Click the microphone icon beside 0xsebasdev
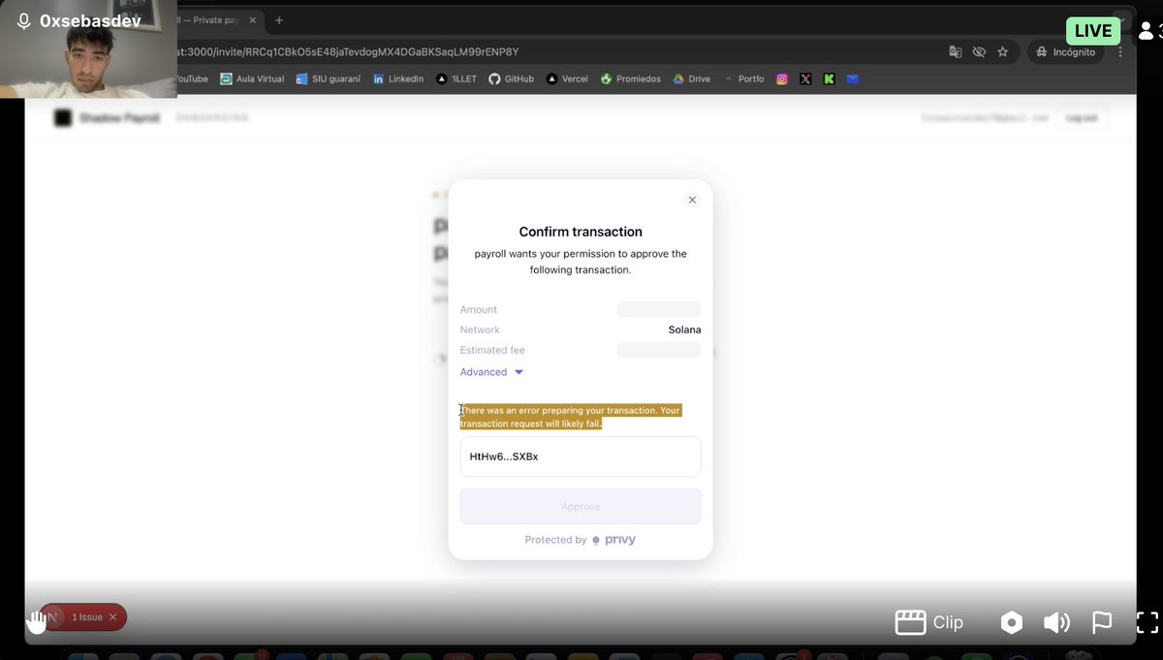1163x660 pixels. coord(23,21)
